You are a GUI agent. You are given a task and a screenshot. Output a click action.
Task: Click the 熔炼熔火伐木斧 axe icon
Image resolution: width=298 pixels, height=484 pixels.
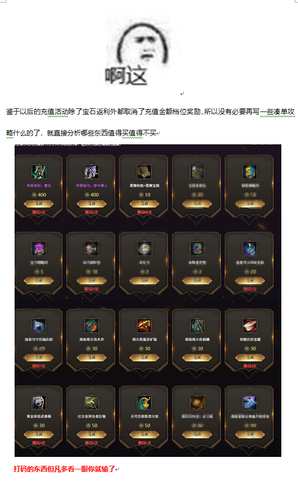pos(92,326)
